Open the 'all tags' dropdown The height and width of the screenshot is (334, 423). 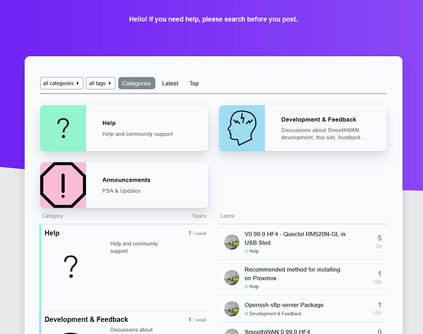pyautogui.click(x=101, y=83)
